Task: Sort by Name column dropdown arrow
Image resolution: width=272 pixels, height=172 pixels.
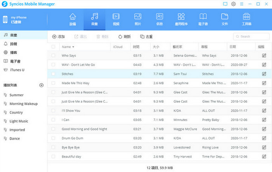Action: (73, 47)
